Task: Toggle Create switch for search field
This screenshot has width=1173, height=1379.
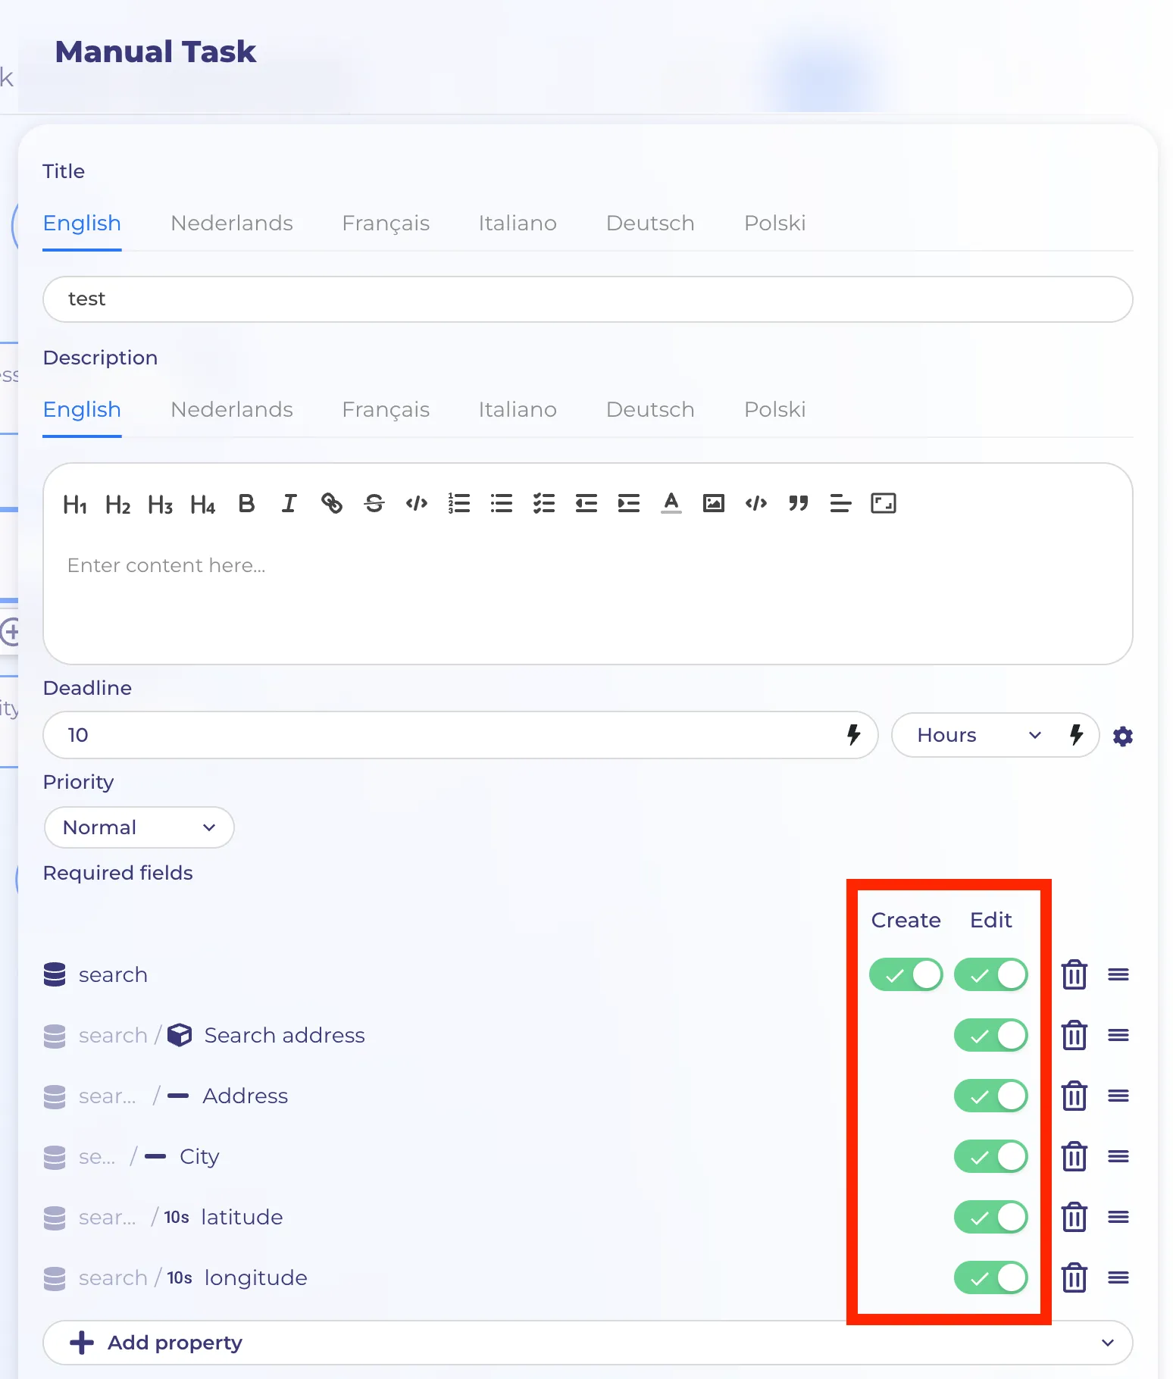Action: [906, 974]
